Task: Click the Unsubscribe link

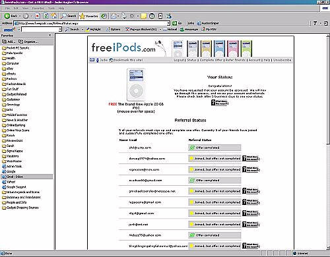Action: click(x=282, y=60)
